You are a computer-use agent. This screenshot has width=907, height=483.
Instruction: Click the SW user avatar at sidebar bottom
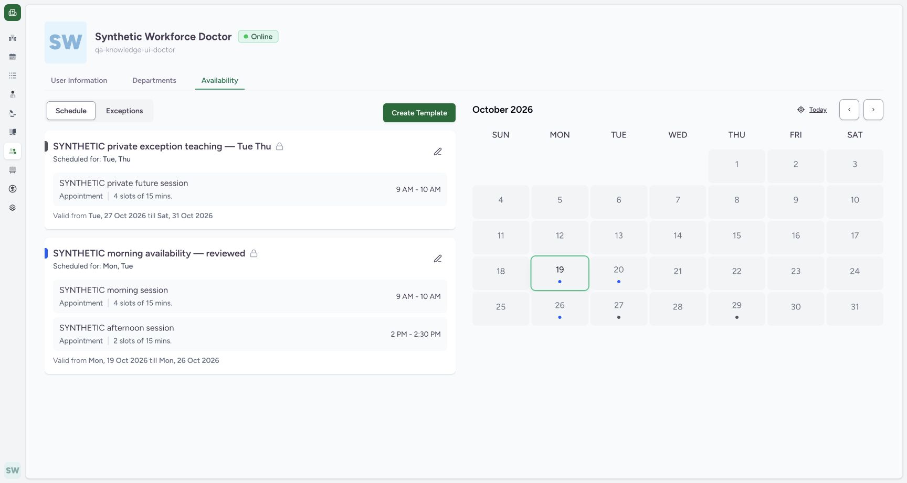[13, 470]
